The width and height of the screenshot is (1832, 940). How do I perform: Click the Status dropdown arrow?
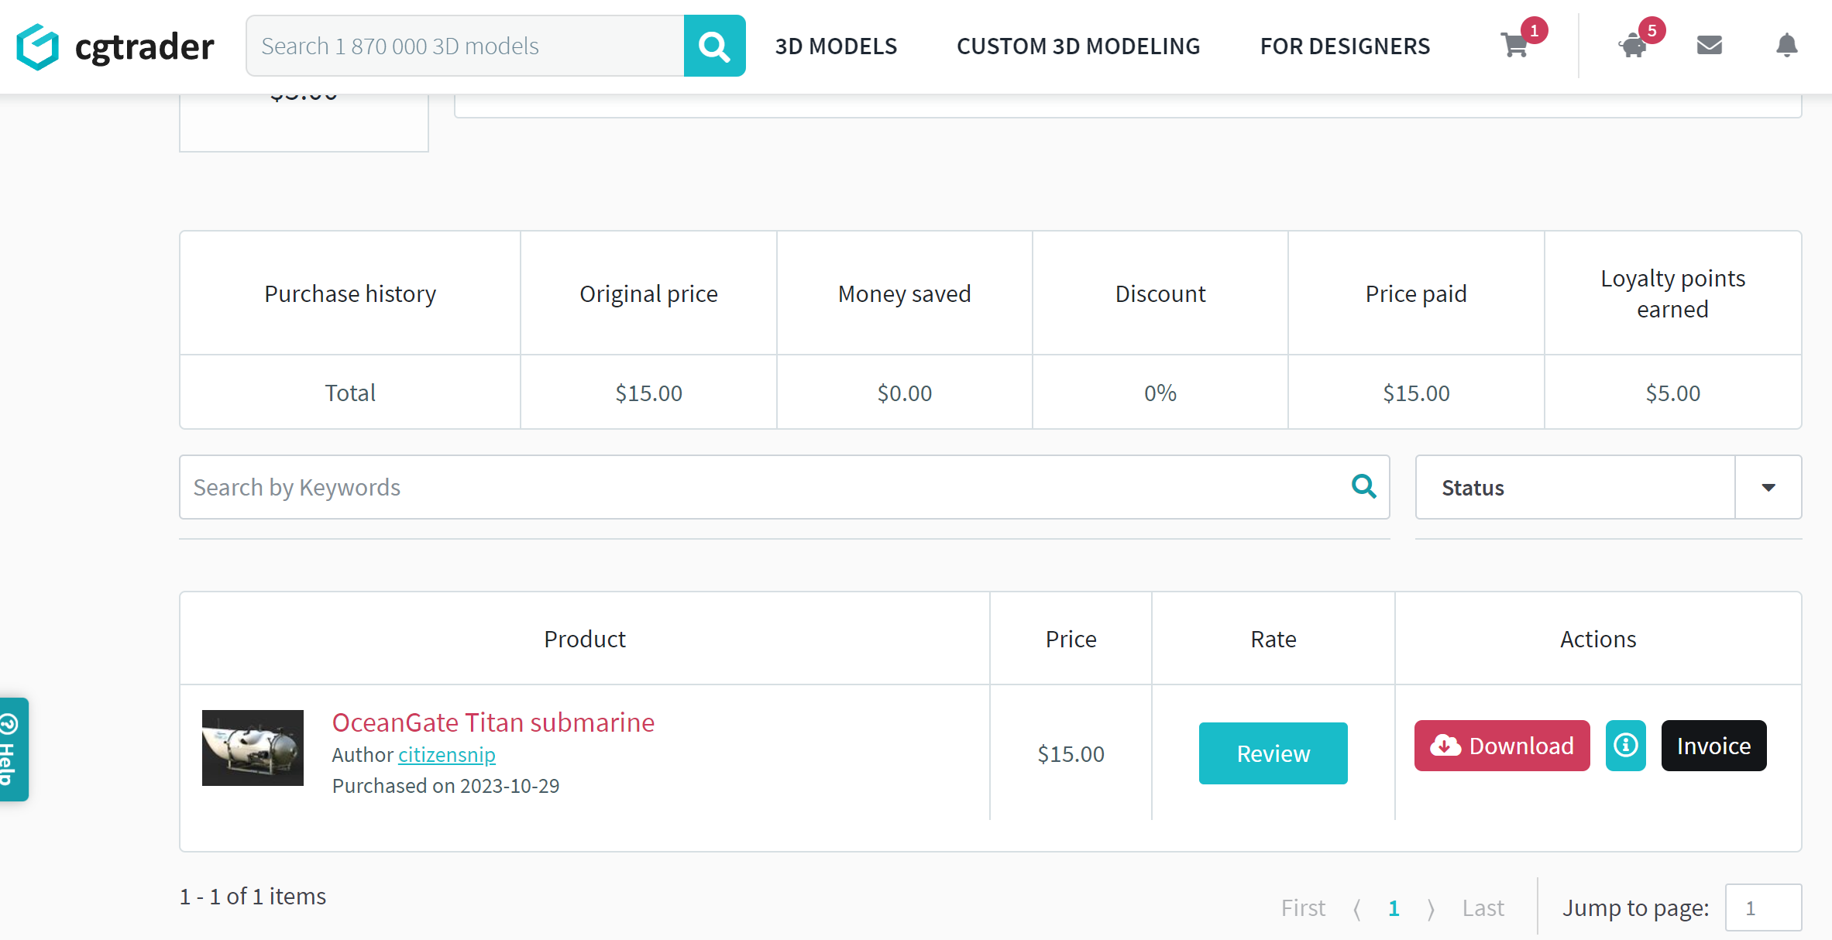[x=1768, y=487]
